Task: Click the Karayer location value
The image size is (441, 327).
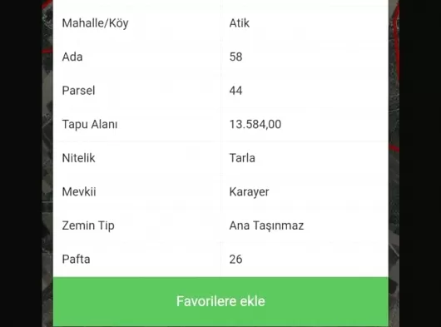Action: tap(249, 192)
